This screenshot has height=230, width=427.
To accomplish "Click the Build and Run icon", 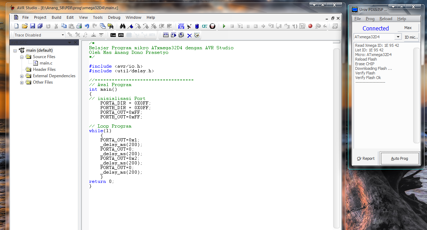I will click(x=173, y=35).
